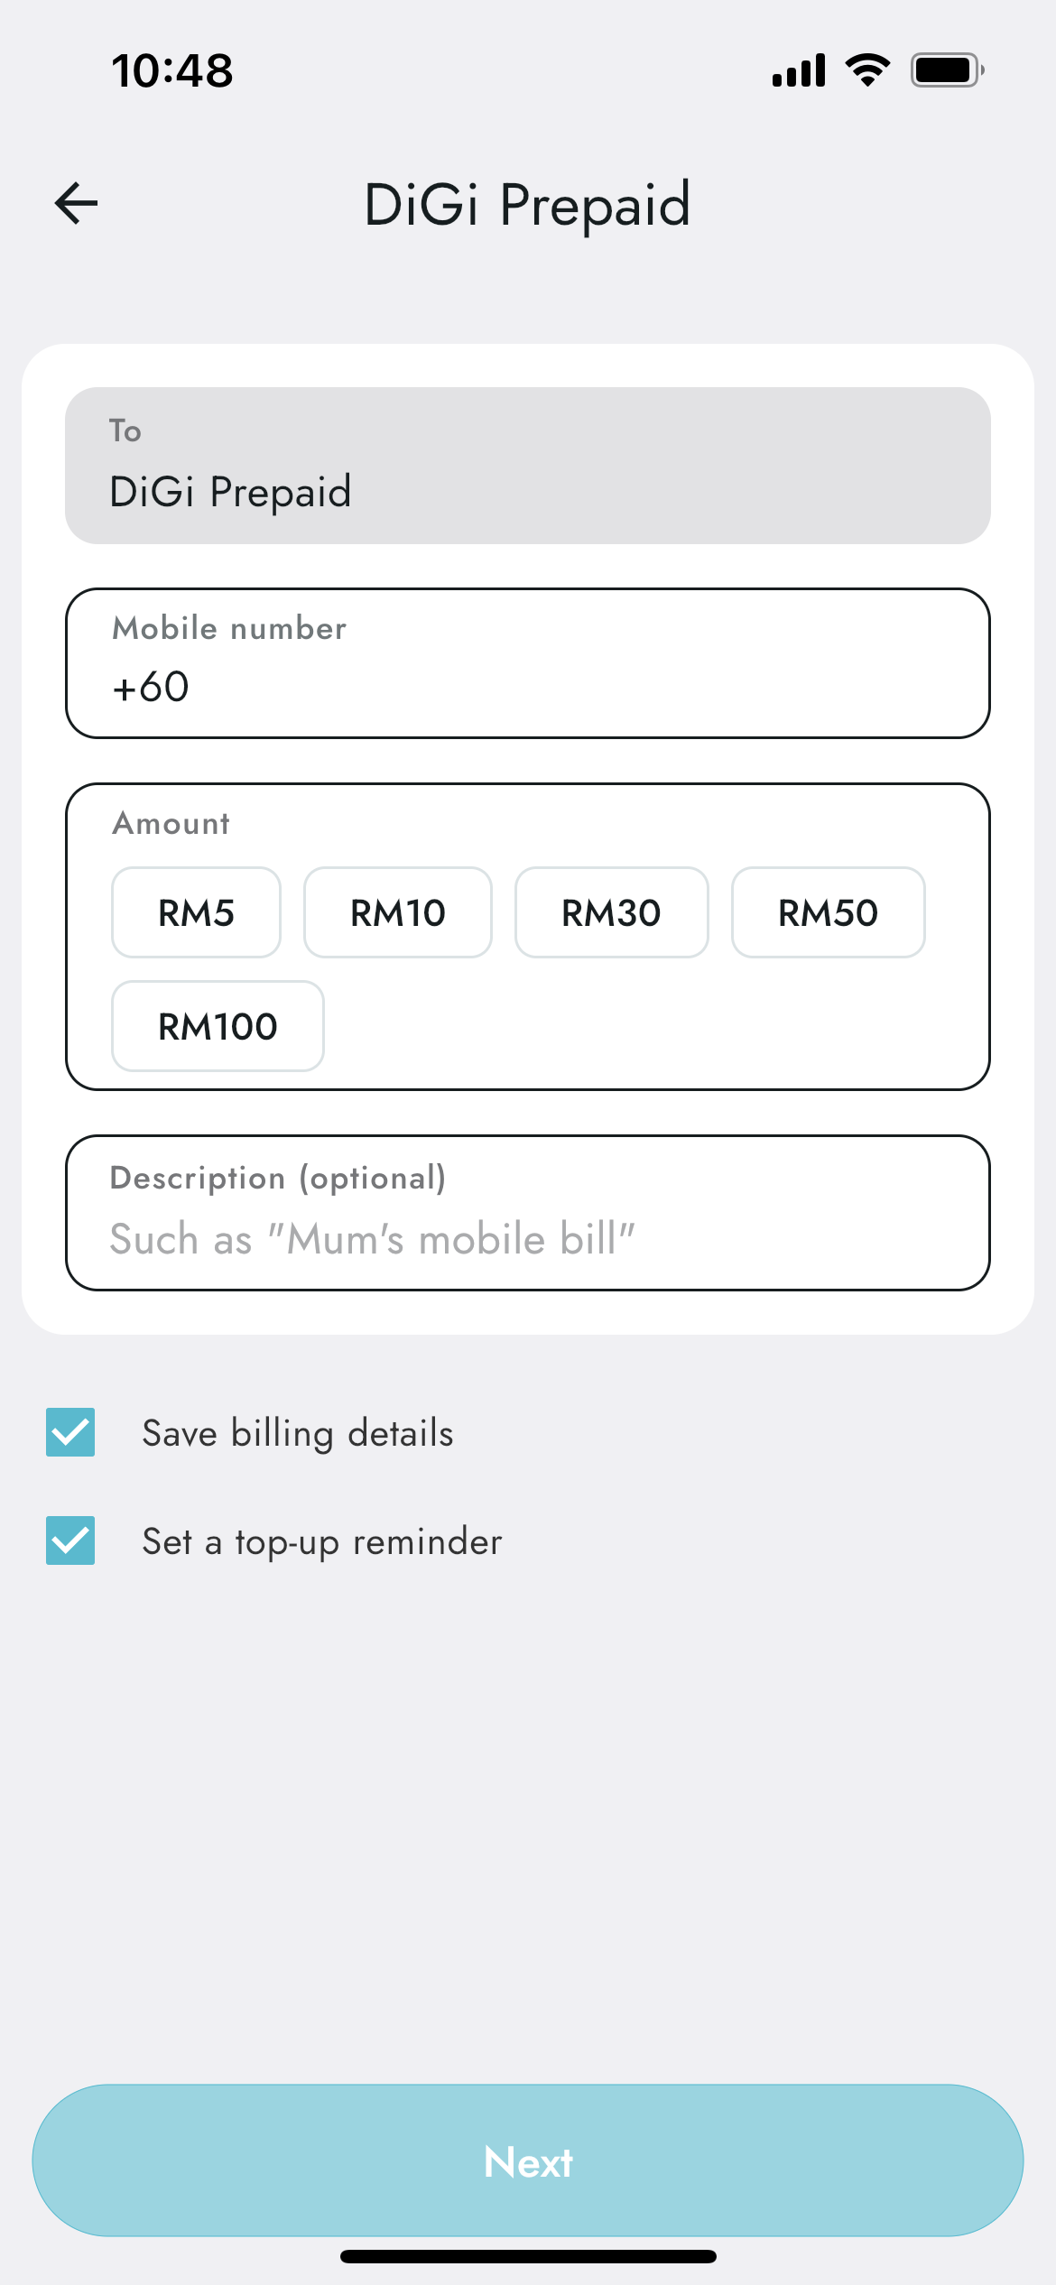Image resolution: width=1056 pixels, height=2285 pixels.
Task: Select the RM10 amount option
Action: point(398,912)
